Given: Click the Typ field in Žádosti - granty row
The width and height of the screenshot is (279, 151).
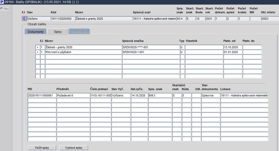Looking at the screenshot, I should pos(182,47).
